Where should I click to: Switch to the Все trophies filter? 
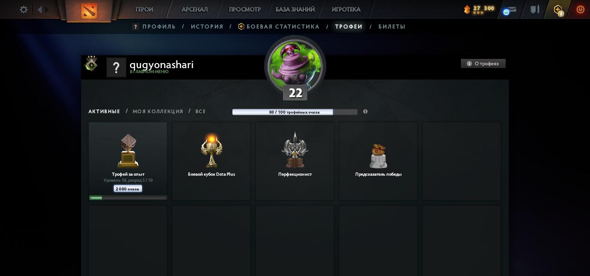201,111
